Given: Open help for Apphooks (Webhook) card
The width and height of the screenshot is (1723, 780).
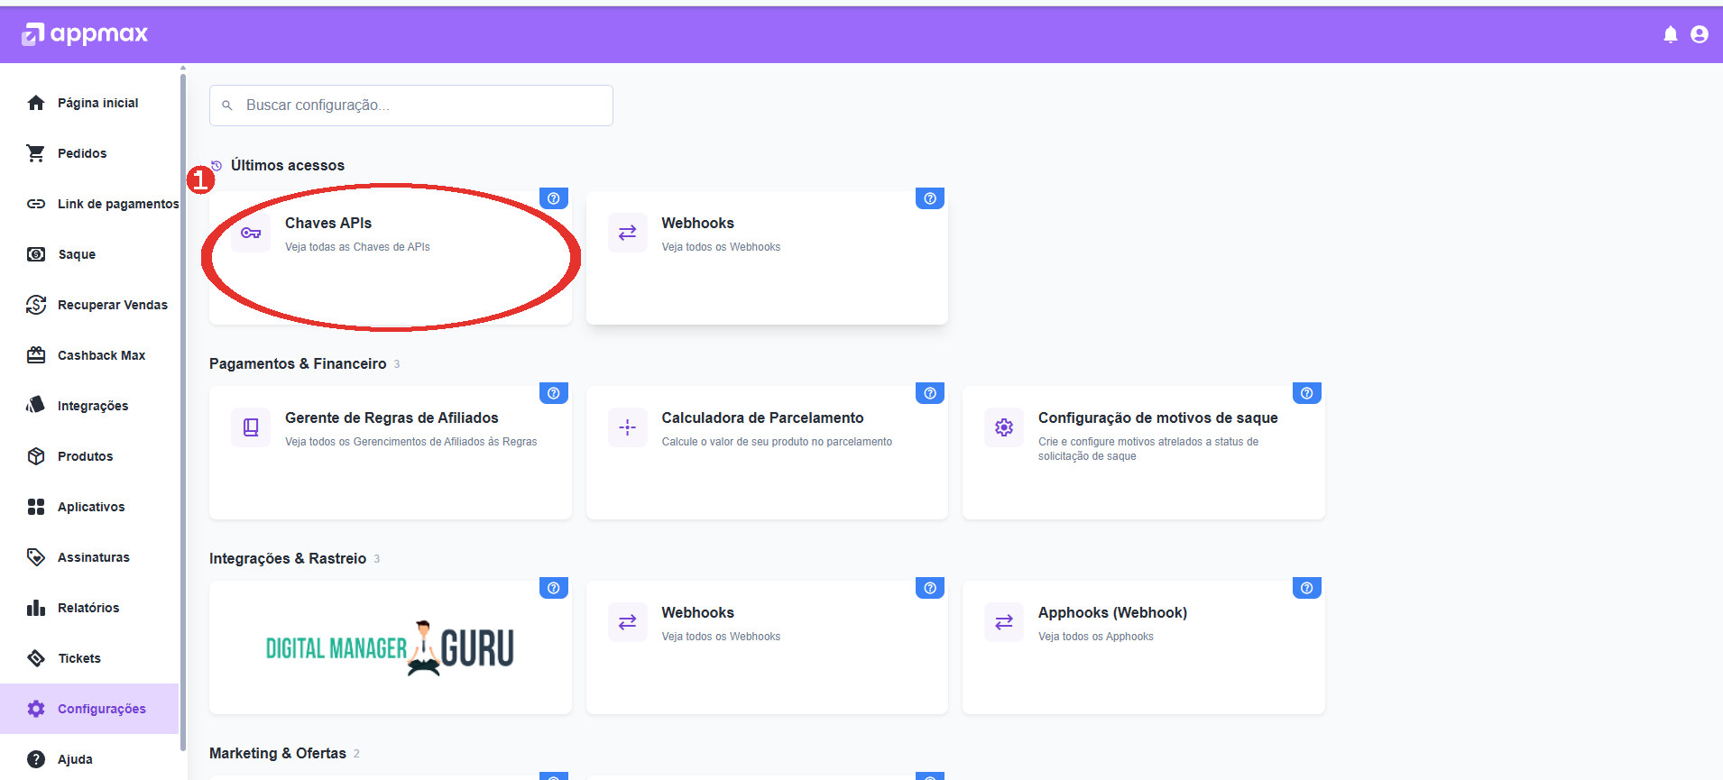Looking at the screenshot, I should (x=1307, y=588).
